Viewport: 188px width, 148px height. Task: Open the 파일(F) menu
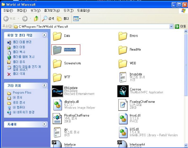click(8, 10)
